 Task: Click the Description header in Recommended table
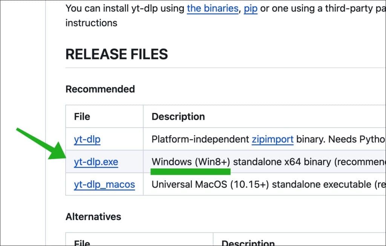point(178,117)
